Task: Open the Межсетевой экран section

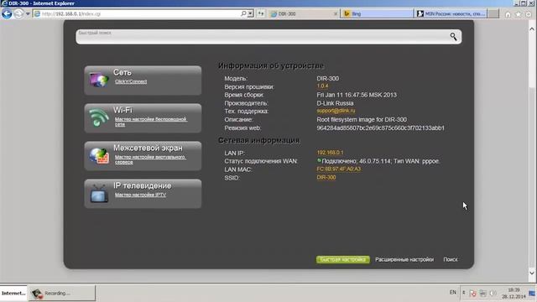Action: coord(143,156)
